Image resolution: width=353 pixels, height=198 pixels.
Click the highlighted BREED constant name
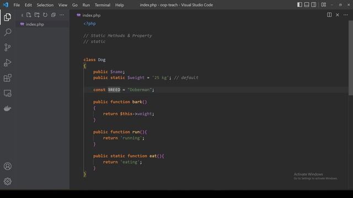(x=114, y=90)
